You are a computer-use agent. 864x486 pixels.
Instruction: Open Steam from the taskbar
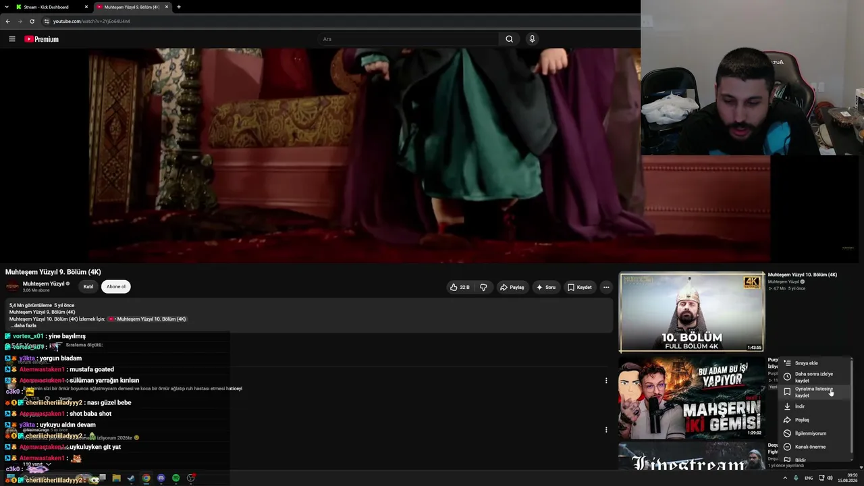pyautogui.click(x=131, y=479)
